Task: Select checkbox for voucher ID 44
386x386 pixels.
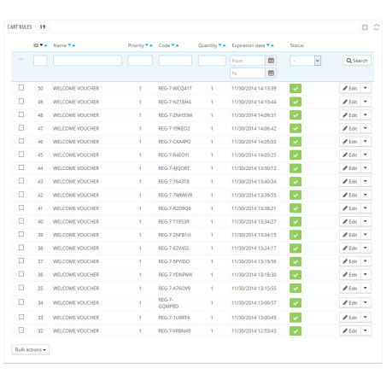Action: (21, 167)
